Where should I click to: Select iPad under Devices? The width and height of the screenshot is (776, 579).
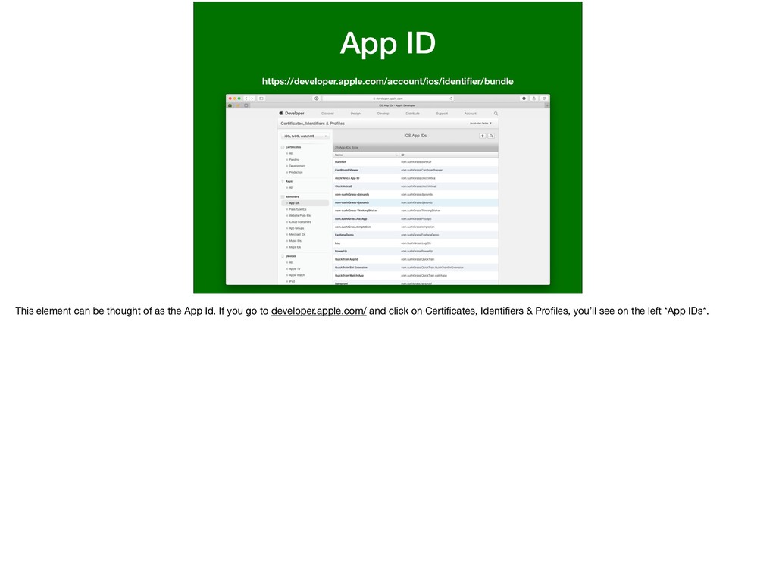pos(292,282)
